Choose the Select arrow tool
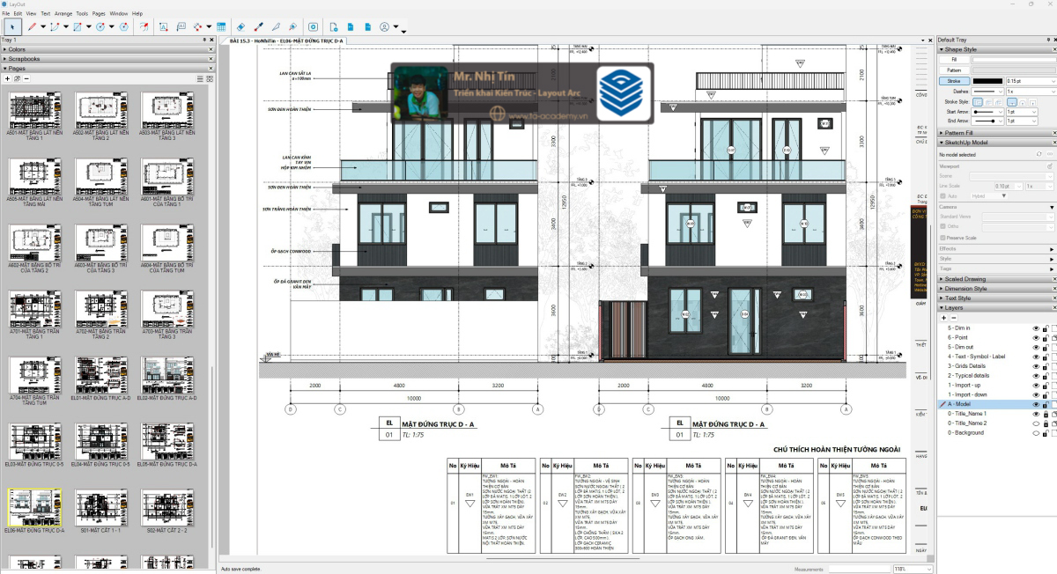The image size is (1057, 574). click(11, 27)
